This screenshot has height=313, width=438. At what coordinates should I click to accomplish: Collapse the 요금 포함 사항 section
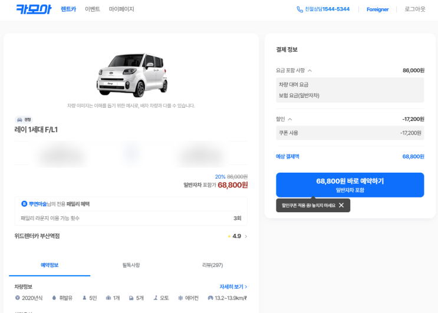310,71
